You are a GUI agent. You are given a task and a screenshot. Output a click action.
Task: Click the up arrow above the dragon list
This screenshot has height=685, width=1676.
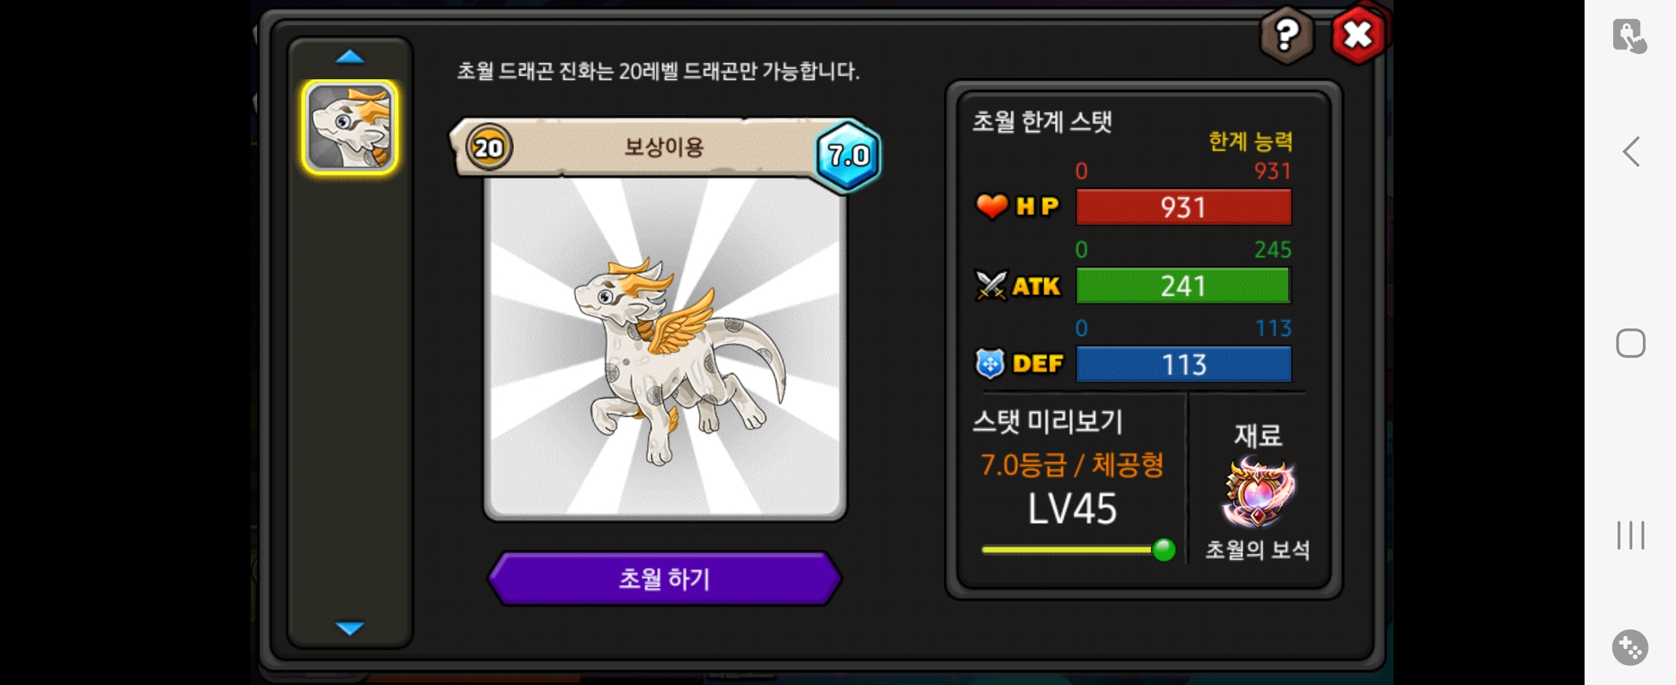[x=349, y=57]
